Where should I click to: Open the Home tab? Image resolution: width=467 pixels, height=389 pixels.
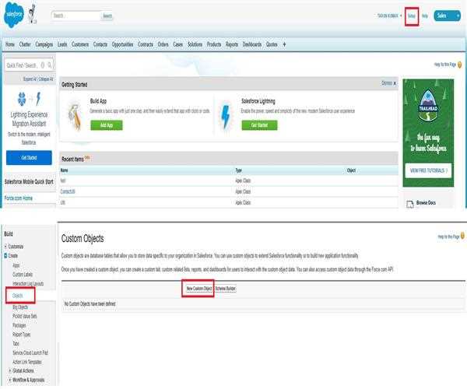pyautogui.click(x=10, y=44)
